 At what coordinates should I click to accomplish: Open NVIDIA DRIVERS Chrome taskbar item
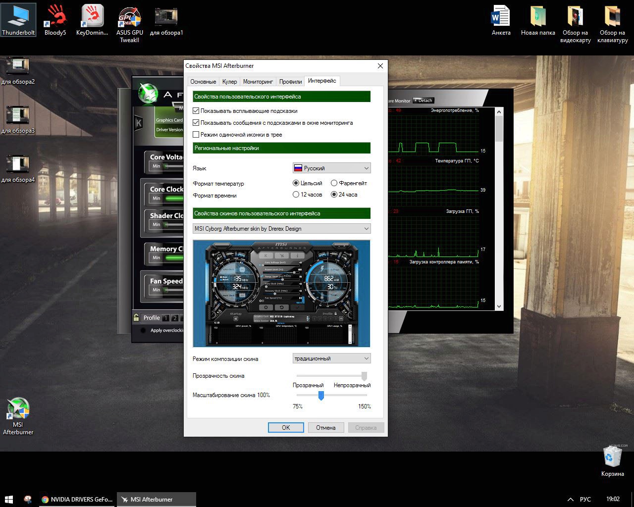tap(77, 500)
